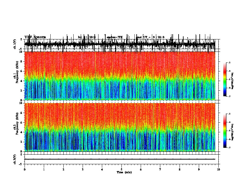Click the "station=ITK" header label
Image resolution: width=246 pixels, height=190 pixels.
point(115,37)
